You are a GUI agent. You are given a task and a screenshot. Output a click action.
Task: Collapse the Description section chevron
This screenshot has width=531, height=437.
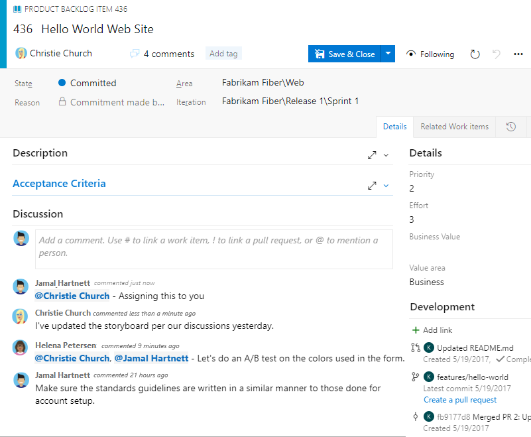point(384,155)
